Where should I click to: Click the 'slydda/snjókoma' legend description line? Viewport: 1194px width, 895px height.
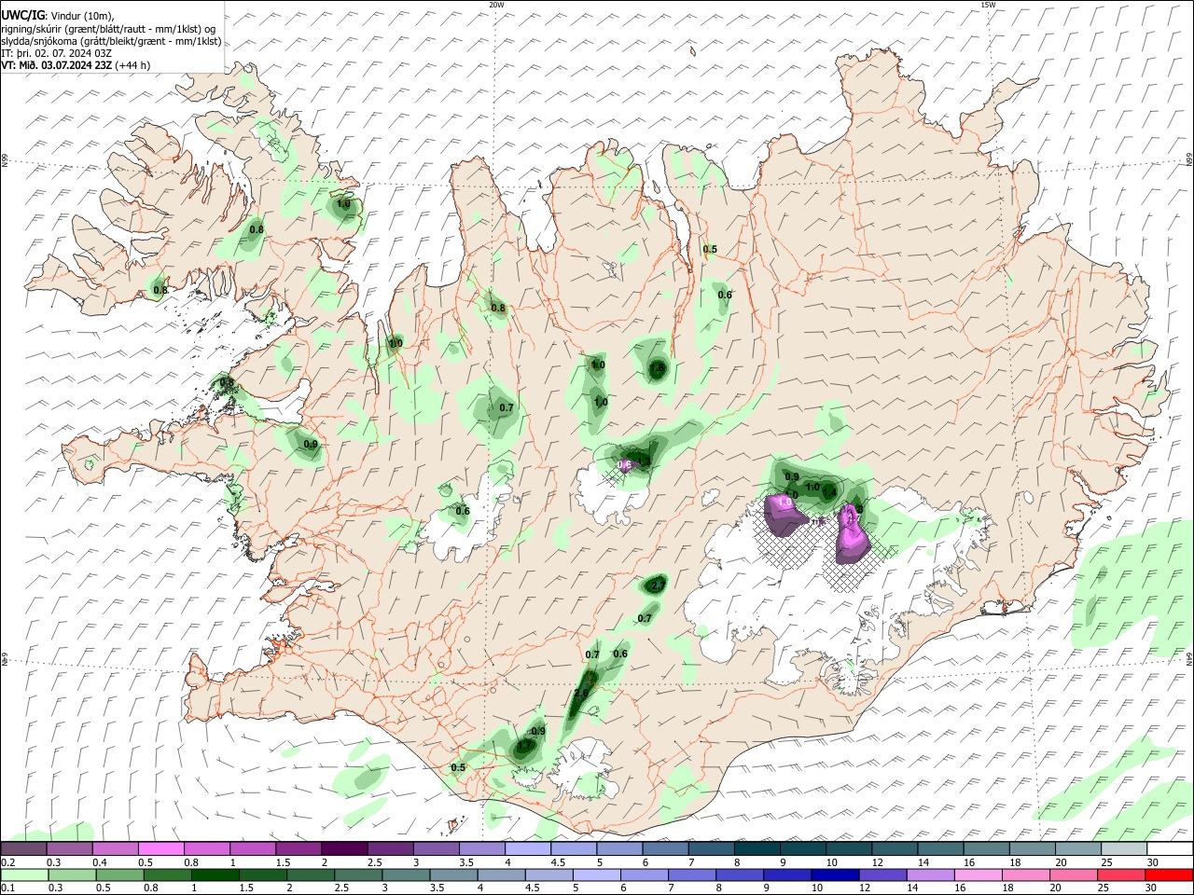[x=111, y=41]
